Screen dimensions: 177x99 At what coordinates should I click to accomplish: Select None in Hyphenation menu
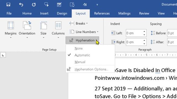pos(90,48)
